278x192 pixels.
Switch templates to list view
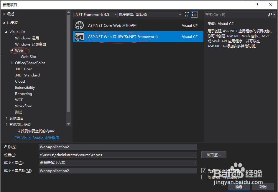click(x=194, y=14)
